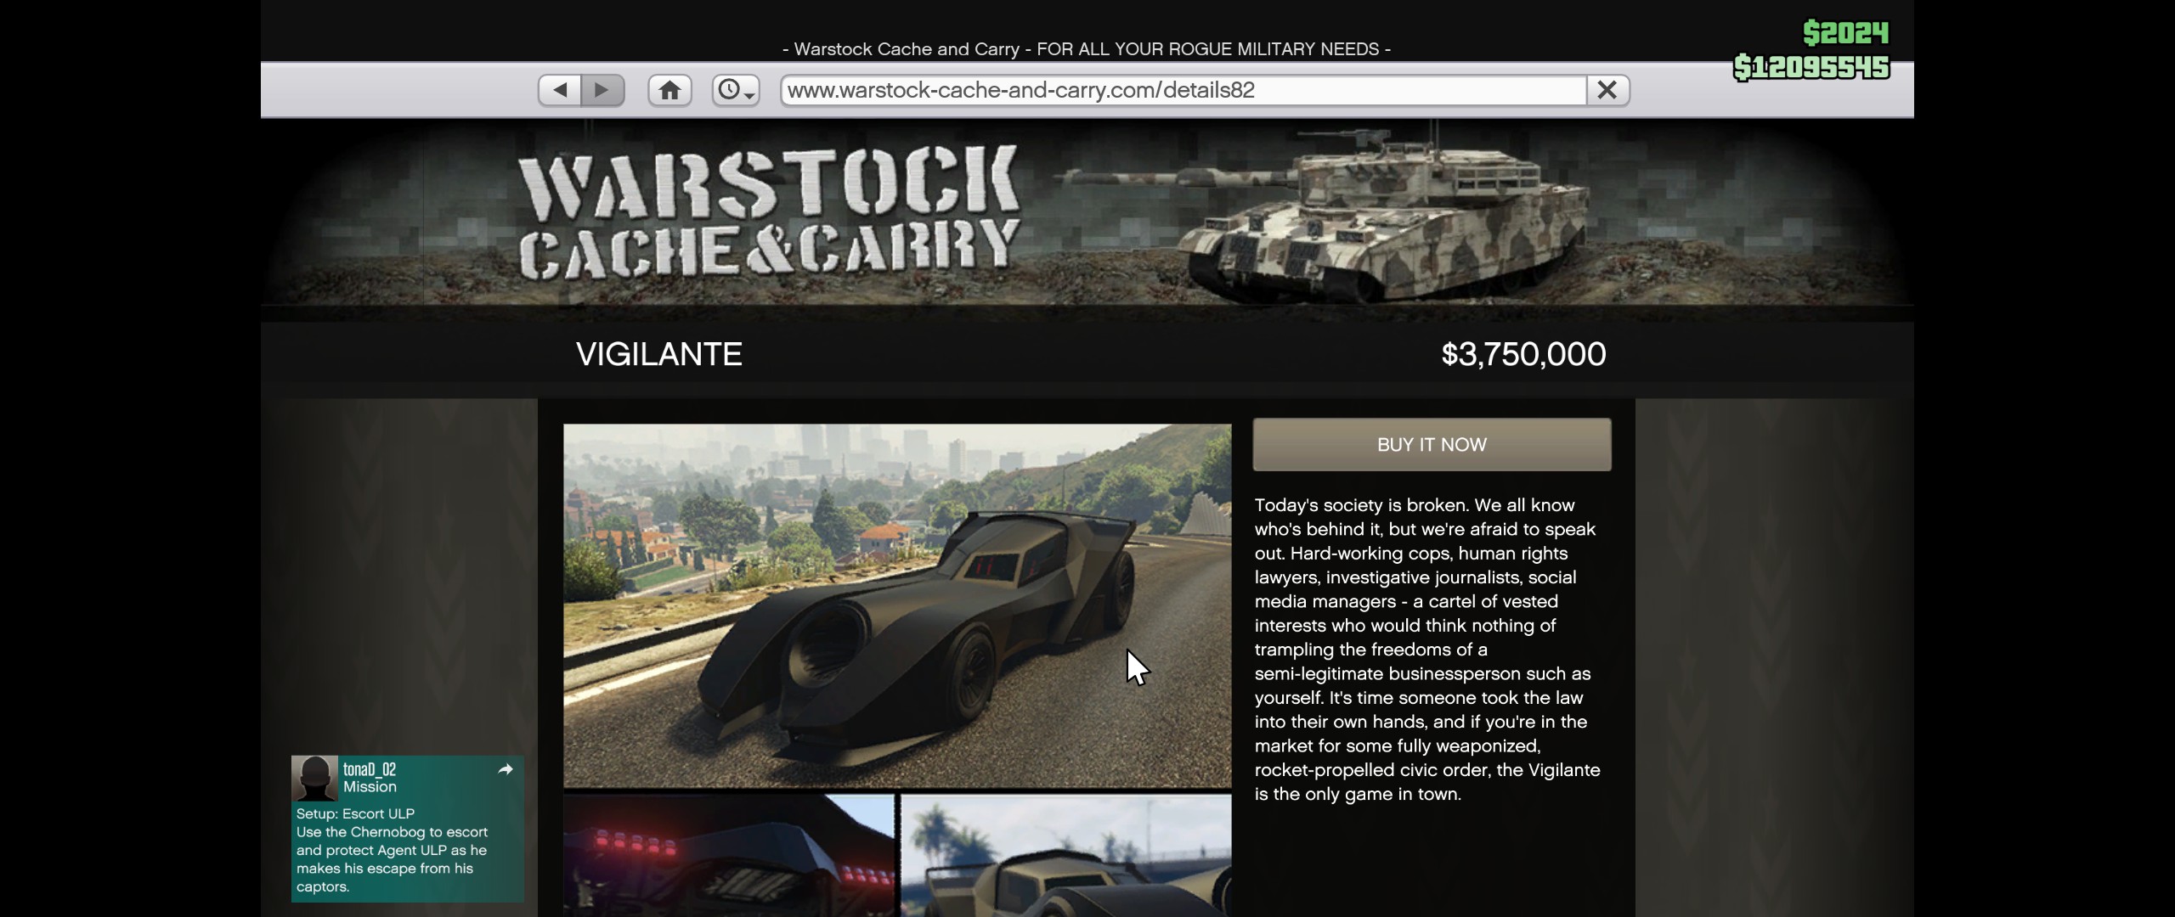The height and width of the screenshot is (917, 2175).
Task: Open the Vigilante front view thumbnail
Action: tap(1066, 856)
